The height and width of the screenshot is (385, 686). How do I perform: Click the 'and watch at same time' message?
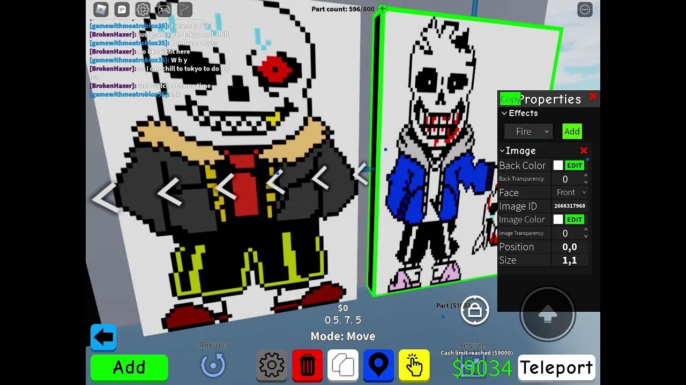coord(175,86)
